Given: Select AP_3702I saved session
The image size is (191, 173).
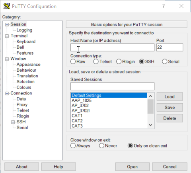Looking at the screenshot, I should [109, 110].
